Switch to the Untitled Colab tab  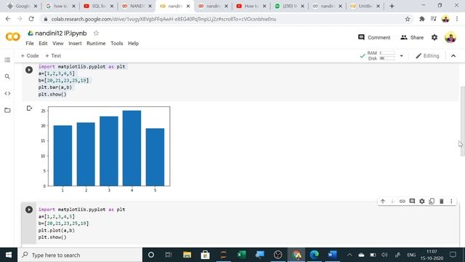click(x=365, y=6)
